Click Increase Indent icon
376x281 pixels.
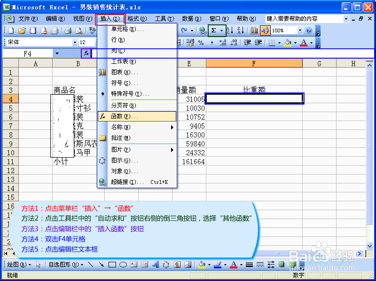click(258, 43)
